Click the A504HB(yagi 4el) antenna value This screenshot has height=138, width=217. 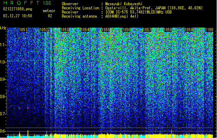coord(122,16)
